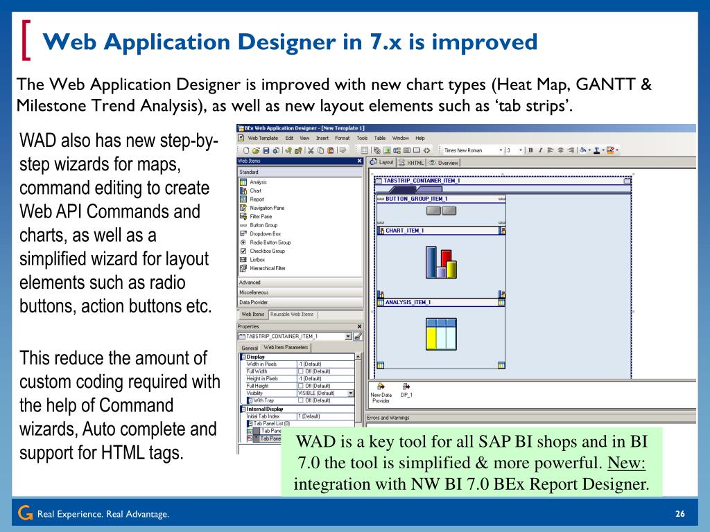Click the table graphic in ANALYSIS_ITEM_1
The image size is (710, 532).
pyautogui.click(x=441, y=334)
